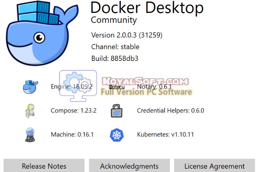
Task: Click the Notary logo icon
Action: (x=117, y=87)
